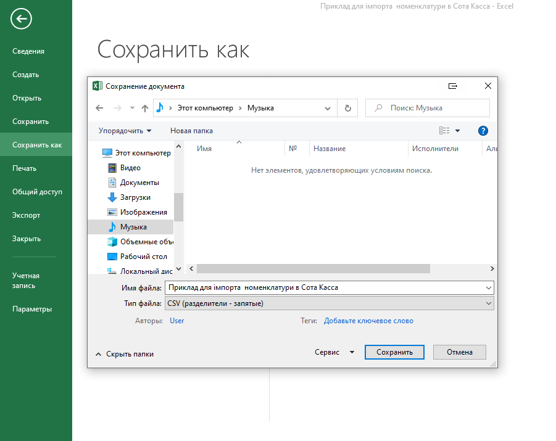The width and height of the screenshot is (556, 441).
Task: Open the Тип файла CSV dropdown
Action: pos(329,303)
